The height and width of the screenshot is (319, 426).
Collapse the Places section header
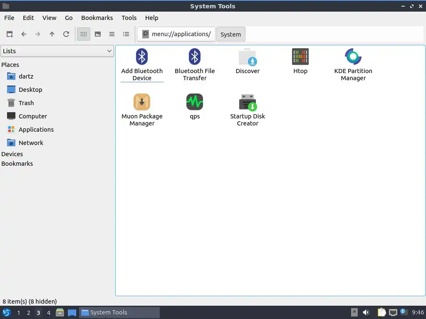tap(10, 65)
